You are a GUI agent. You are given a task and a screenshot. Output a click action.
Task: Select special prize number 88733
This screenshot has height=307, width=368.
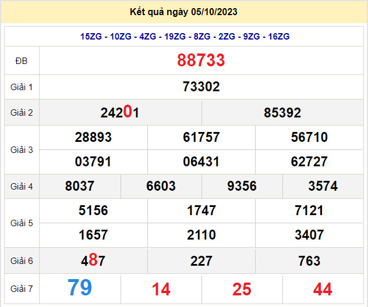pos(201,60)
